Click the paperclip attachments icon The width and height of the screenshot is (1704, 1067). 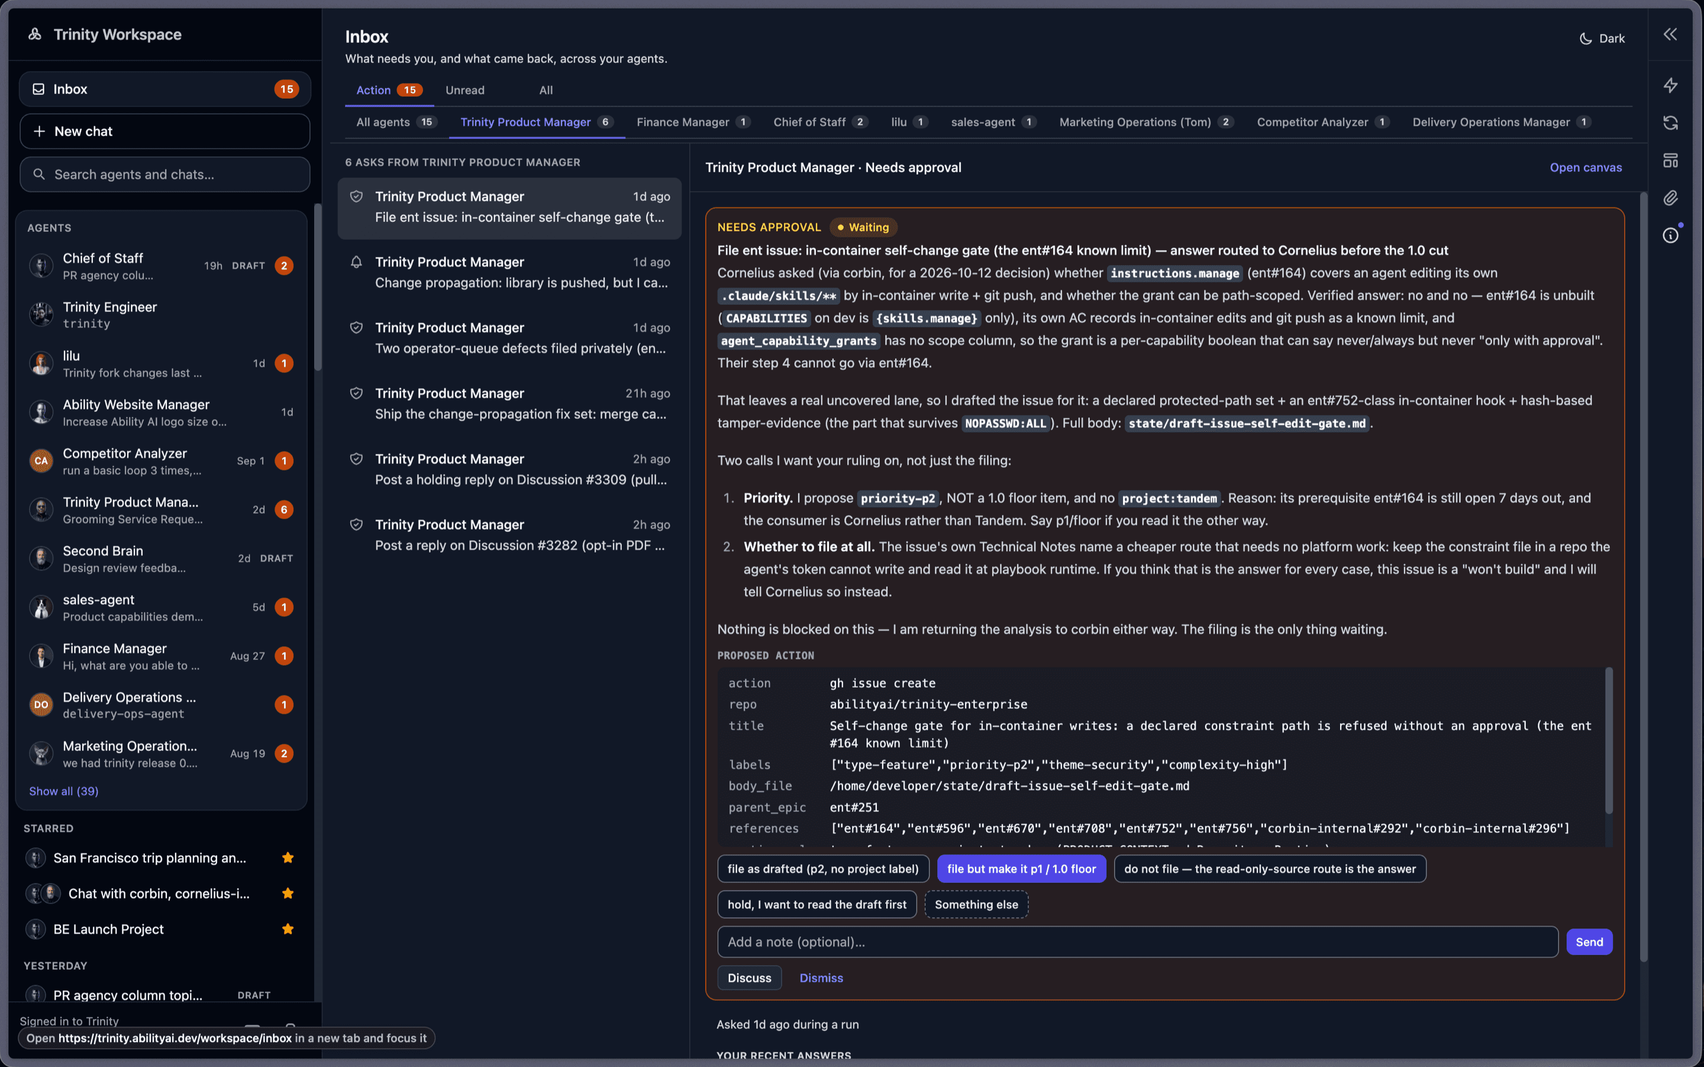(1670, 198)
